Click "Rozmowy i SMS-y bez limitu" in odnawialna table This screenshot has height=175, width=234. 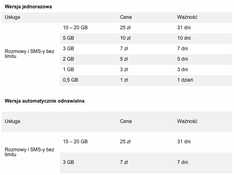[30, 152]
